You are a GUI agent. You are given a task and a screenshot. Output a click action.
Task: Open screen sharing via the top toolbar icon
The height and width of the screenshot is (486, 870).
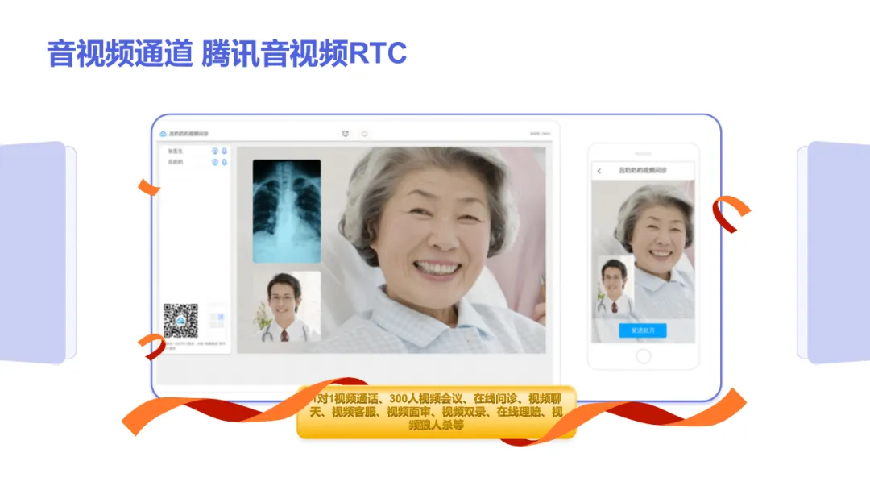click(346, 132)
